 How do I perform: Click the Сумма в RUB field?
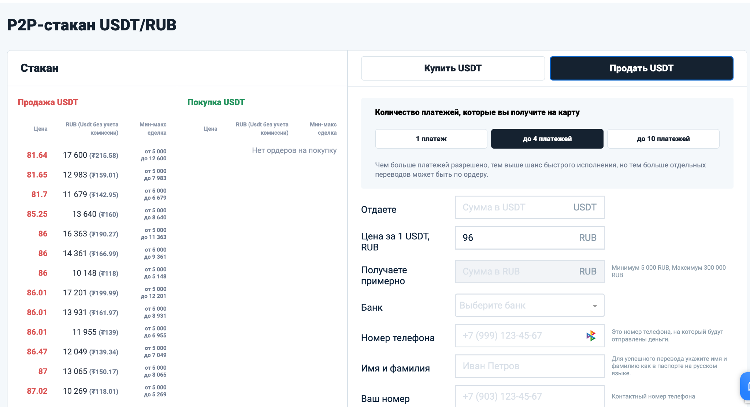(x=530, y=272)
